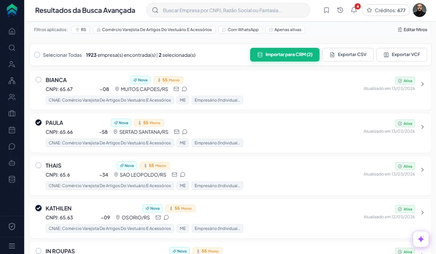The image size is (436, 254).
Task: Click the bookmark icon in the top bar
Action: click(326, 10)
